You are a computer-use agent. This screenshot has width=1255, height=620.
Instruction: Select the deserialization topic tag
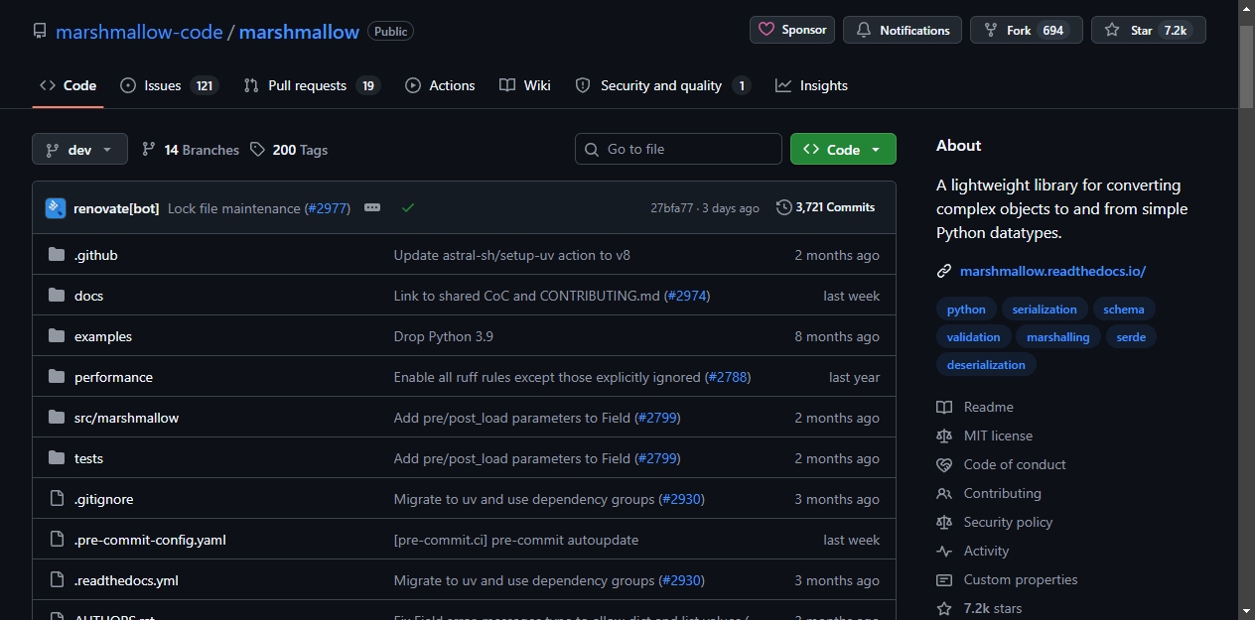coord(986,365)
